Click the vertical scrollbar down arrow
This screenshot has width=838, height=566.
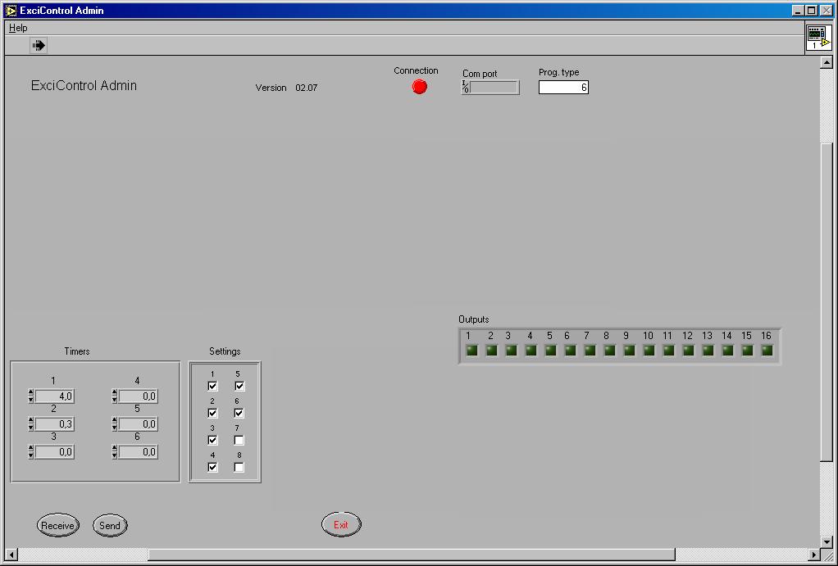click(827, 542)
